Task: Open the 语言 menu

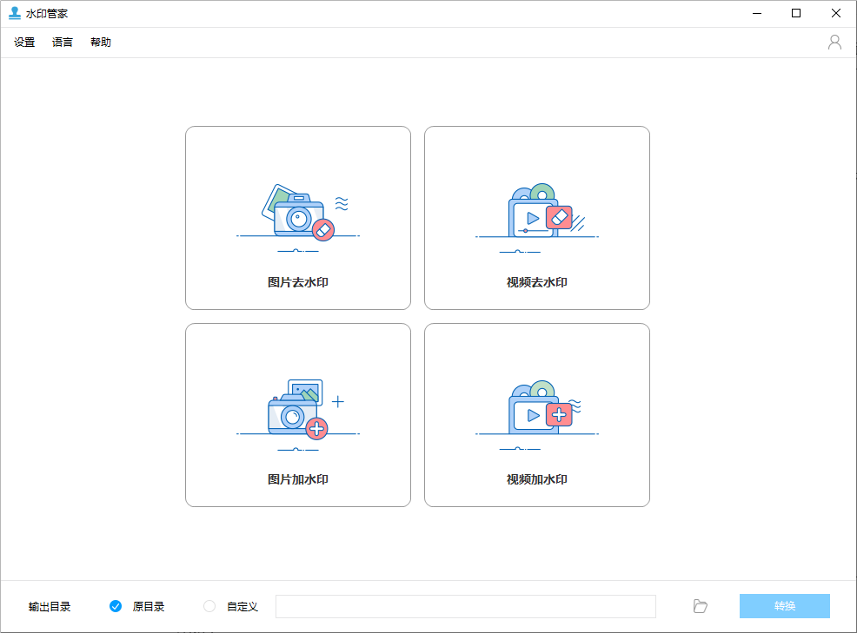Action: point(62,42)
